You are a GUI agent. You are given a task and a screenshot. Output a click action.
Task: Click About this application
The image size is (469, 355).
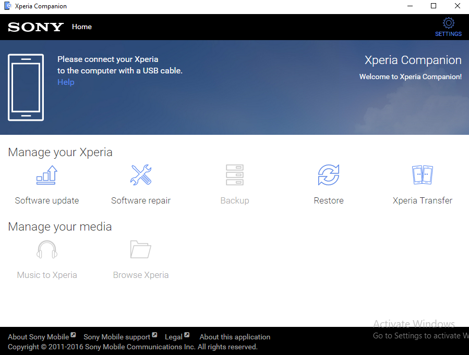235,337
